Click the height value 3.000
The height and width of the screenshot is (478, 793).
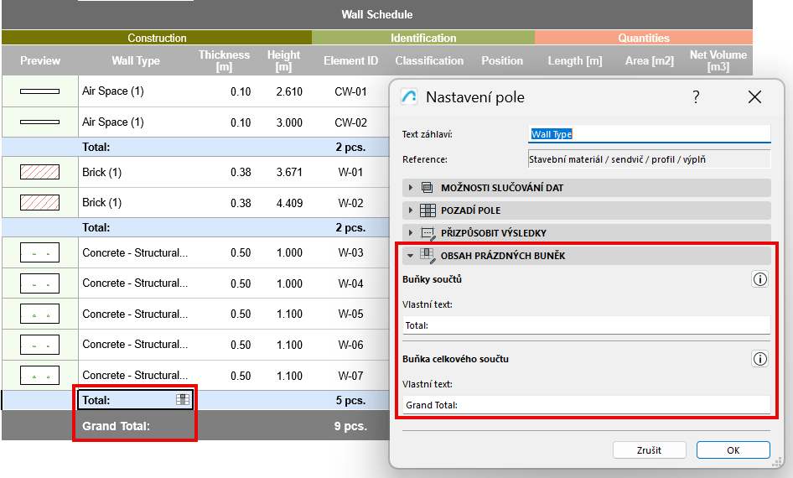click(289, 122)
